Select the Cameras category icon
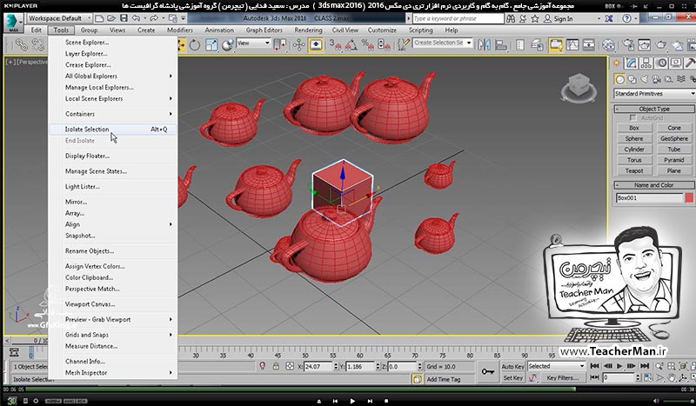The height and width of the screenshot is (406, 696). tap(656, 79)
